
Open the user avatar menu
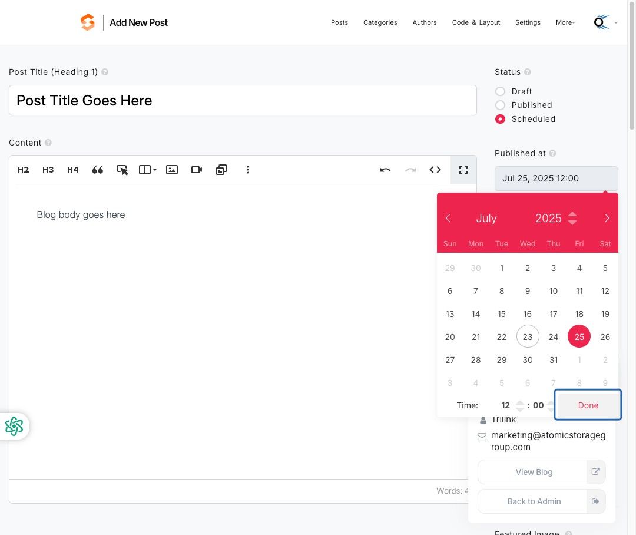pyautogui.click(x=605, y=22)
